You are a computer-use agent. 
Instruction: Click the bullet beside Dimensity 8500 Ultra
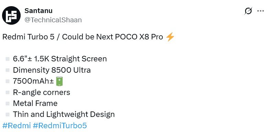pyautogui.click(x=8, y=70)
